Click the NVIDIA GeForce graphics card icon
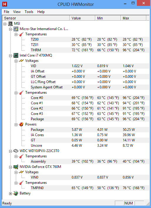The height and width of the screenshot is (208, 151). pos(16,167)
